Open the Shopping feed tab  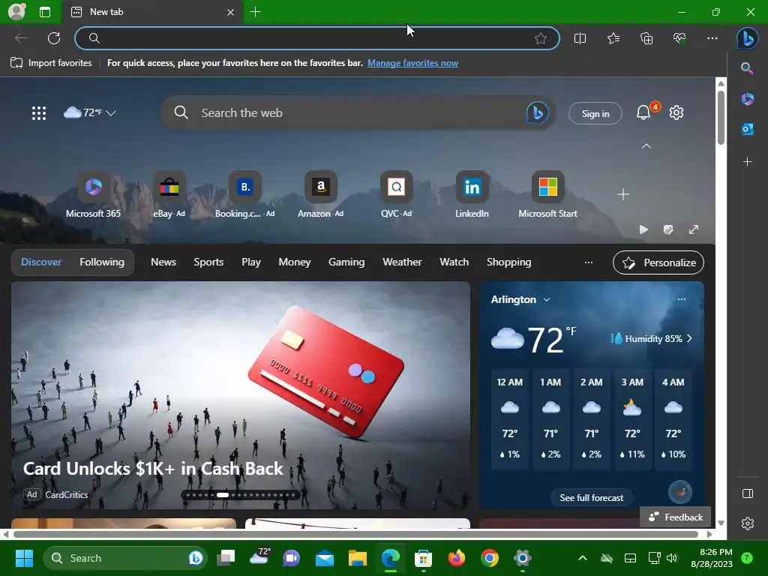pyautogui.click(x=509, y=262)
